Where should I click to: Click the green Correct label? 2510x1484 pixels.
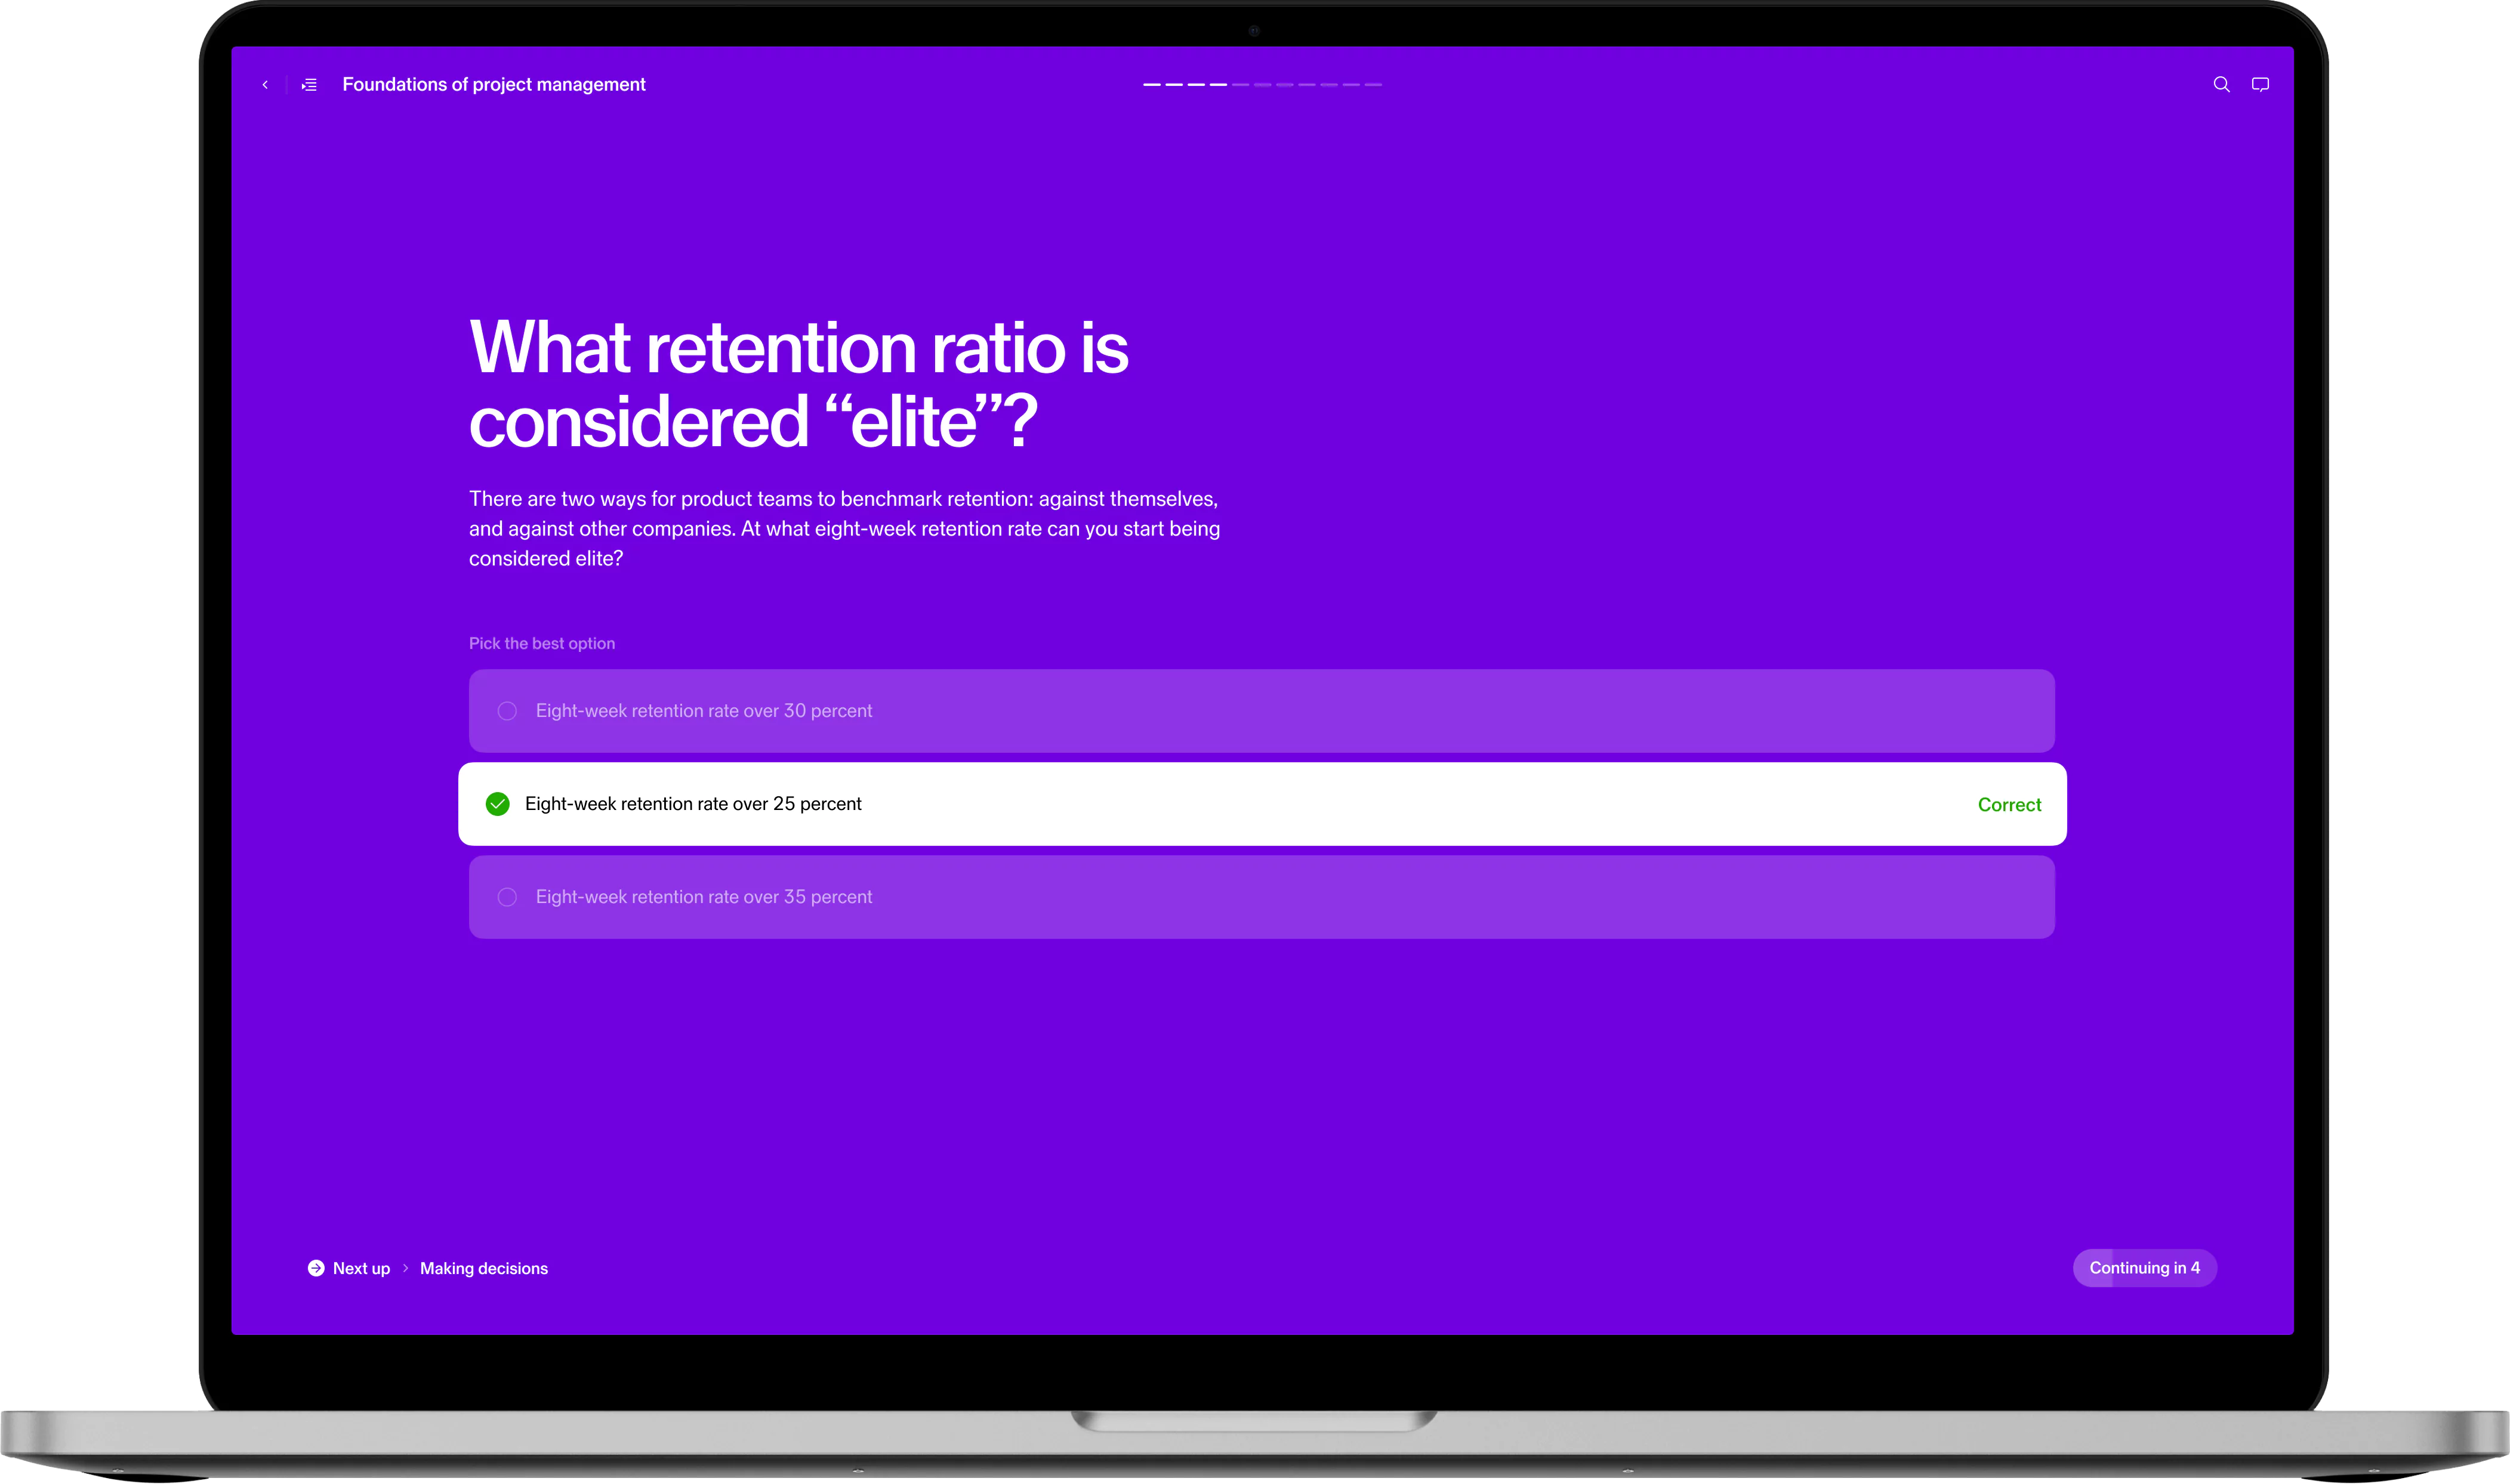pos(2009,805)
